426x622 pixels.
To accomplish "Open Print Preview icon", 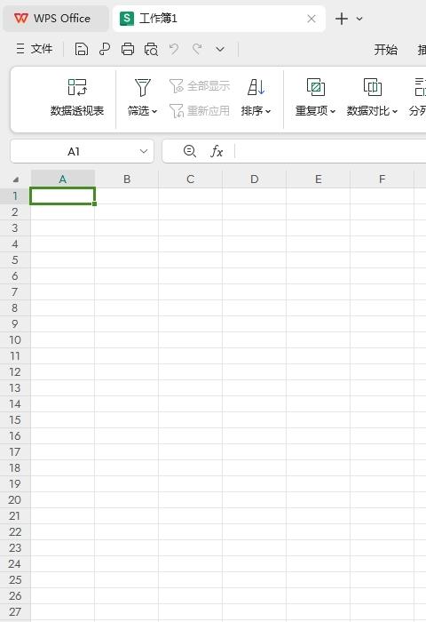I will [x=151, y=49].
